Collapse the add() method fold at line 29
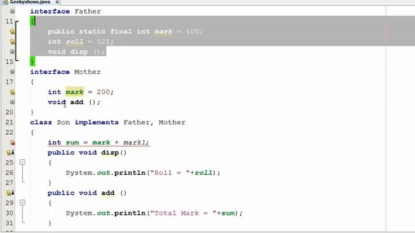This screenshot has width=415, height=233. pos(23,203)
